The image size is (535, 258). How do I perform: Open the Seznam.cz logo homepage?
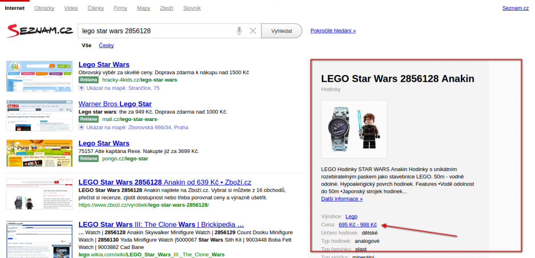[40, 31]
